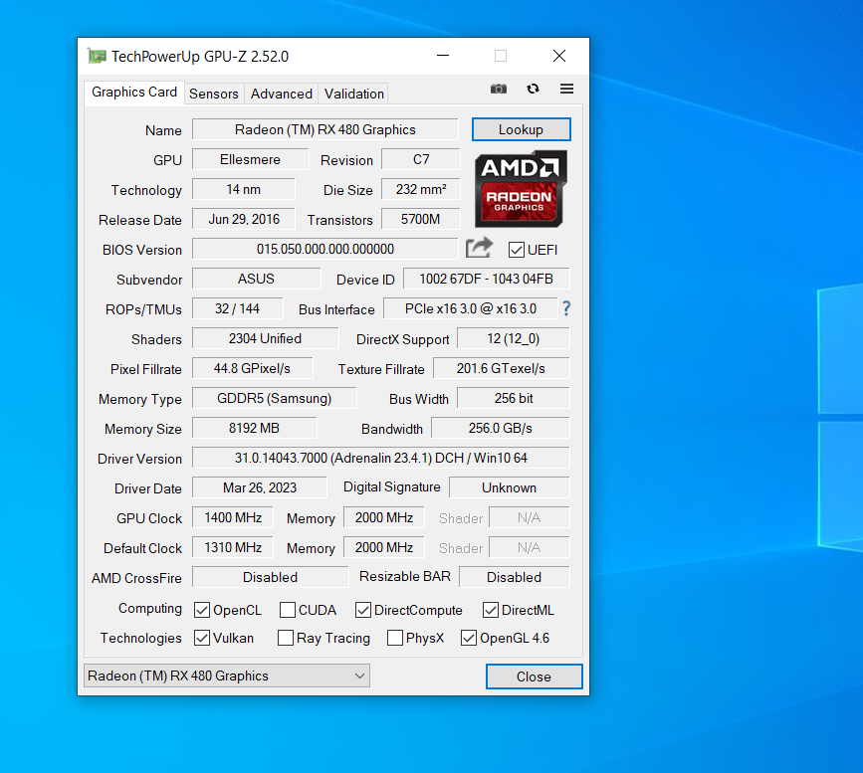This screenshot has height=773, width=863.
Task: Toggle the Ray Tracing checkbox
Action: [286, 638]
